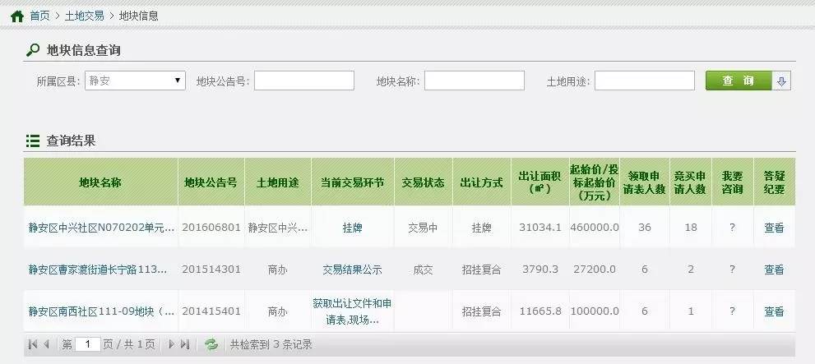The image size is (815, 364).
Task: Click the ? consult icon in 201514301 row
Action: pos(733,270)
